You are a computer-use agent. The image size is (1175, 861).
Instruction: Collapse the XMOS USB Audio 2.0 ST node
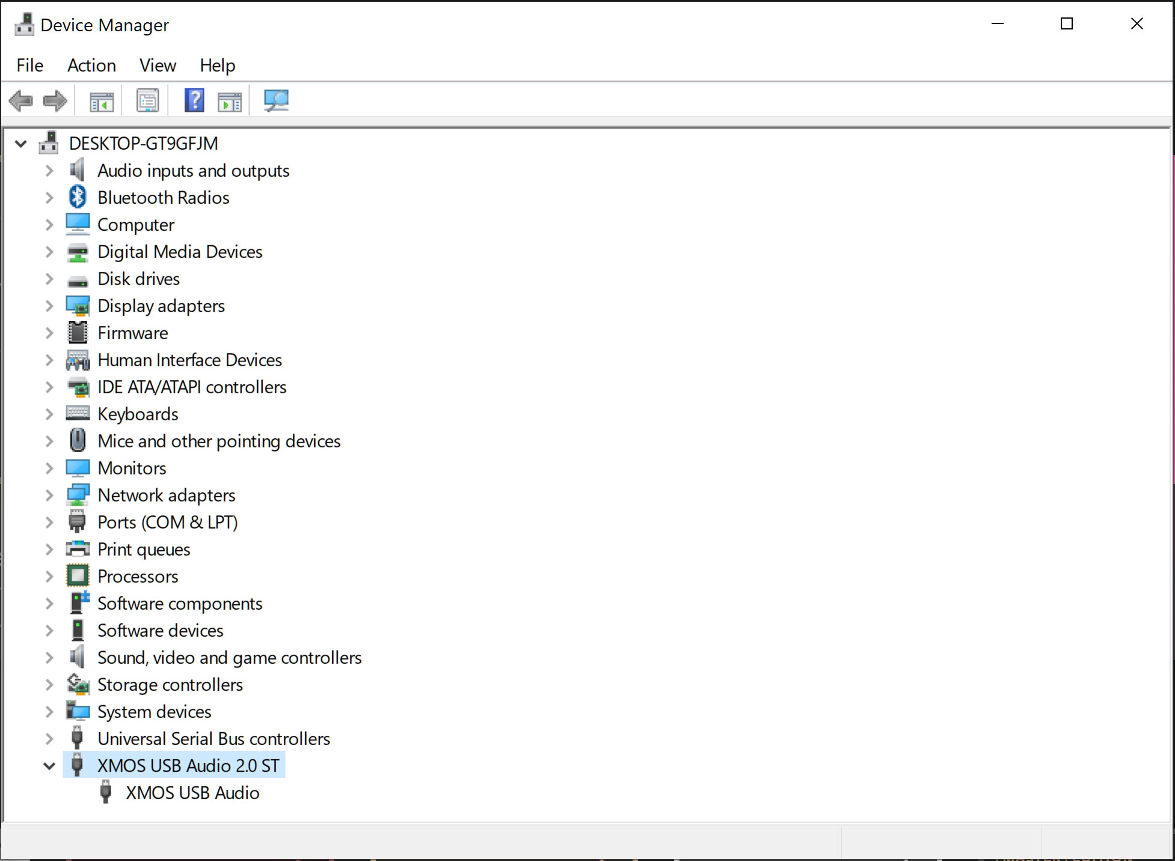tap(49, 766)
